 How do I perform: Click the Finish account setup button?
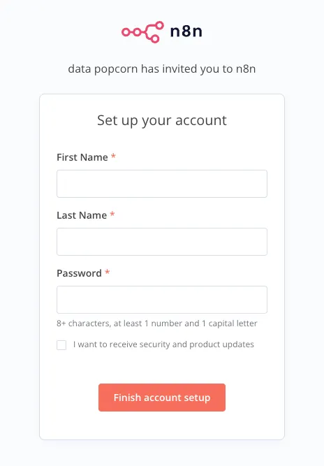(x=162, y=398)
